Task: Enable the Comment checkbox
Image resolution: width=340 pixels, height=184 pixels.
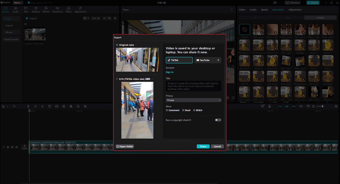Action: click(167, 110)
